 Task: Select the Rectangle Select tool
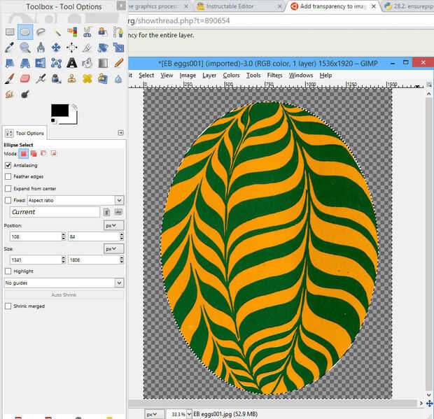tap(10, 31)
